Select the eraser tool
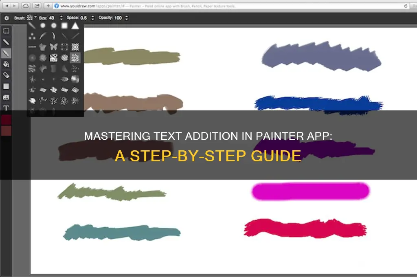417x277 pixels. click(6, 75)
